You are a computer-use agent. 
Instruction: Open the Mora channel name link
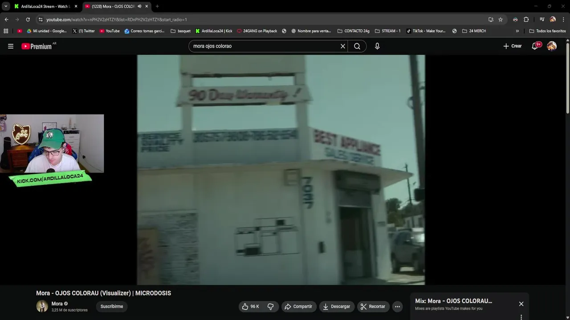(x=57, y=304)
